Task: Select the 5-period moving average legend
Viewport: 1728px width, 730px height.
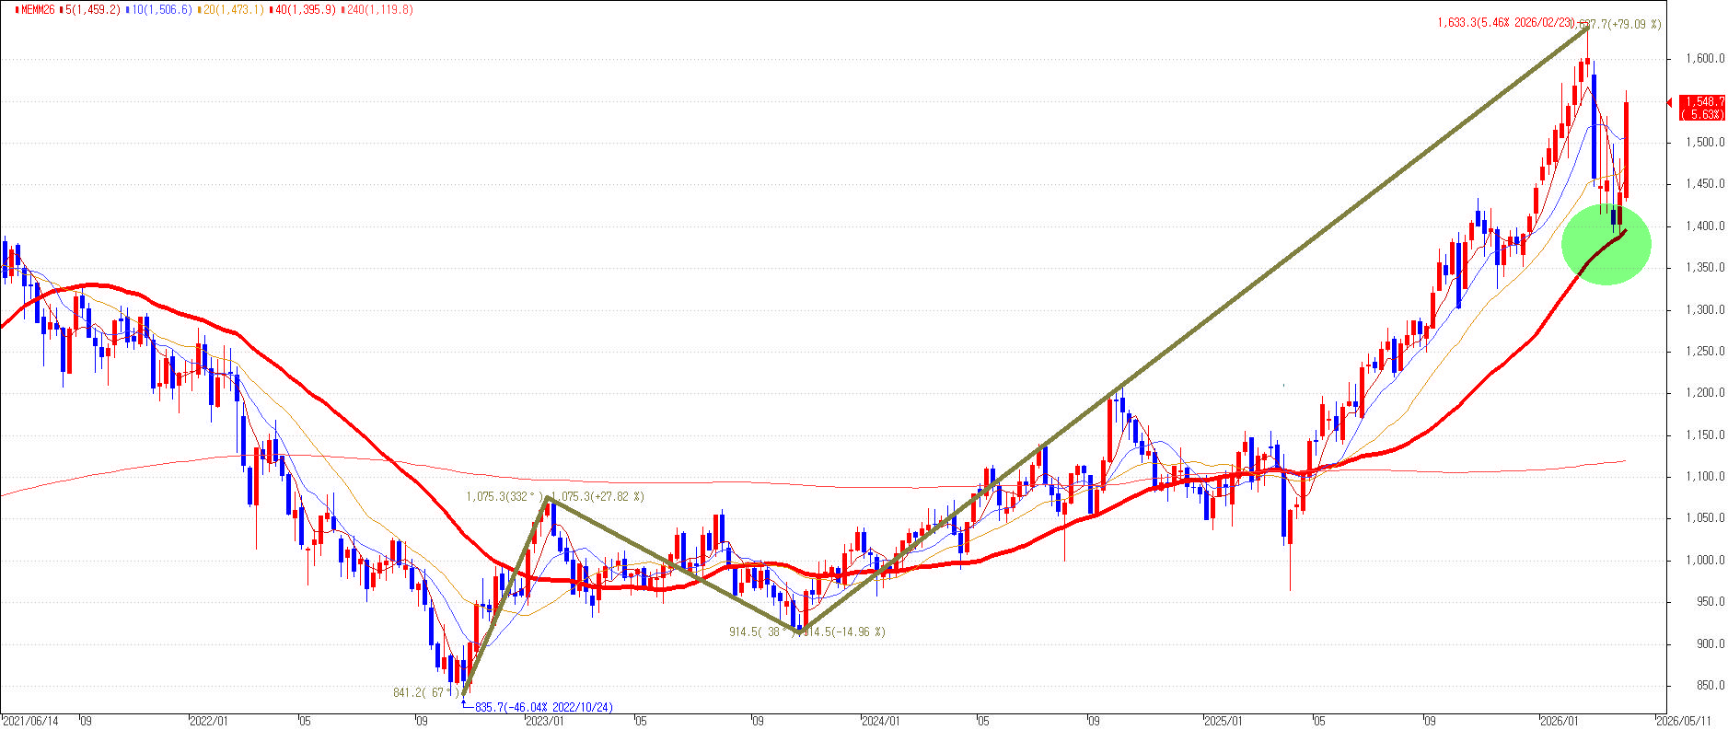Action: pos(91,9)
